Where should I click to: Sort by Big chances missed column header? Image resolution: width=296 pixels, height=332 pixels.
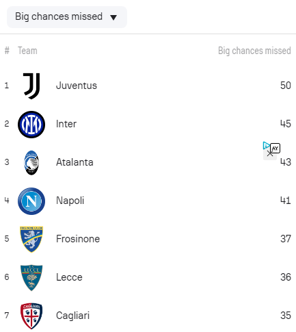[x=254, y=51]
